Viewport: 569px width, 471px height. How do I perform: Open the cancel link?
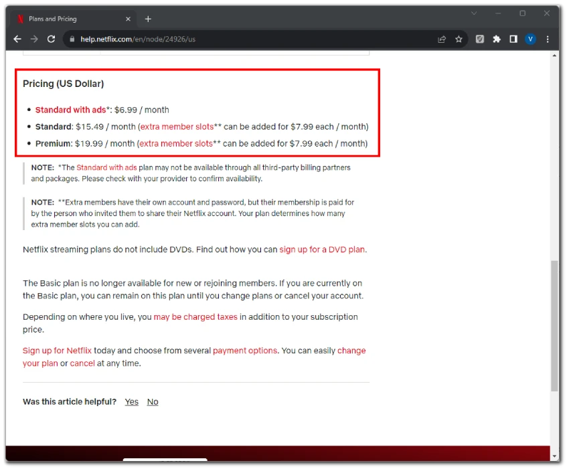click(82, 363)
